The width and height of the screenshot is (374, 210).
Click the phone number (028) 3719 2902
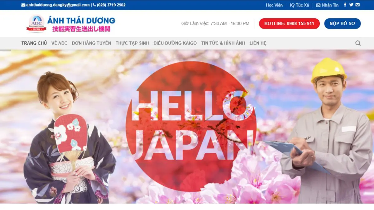pos(111,5)
